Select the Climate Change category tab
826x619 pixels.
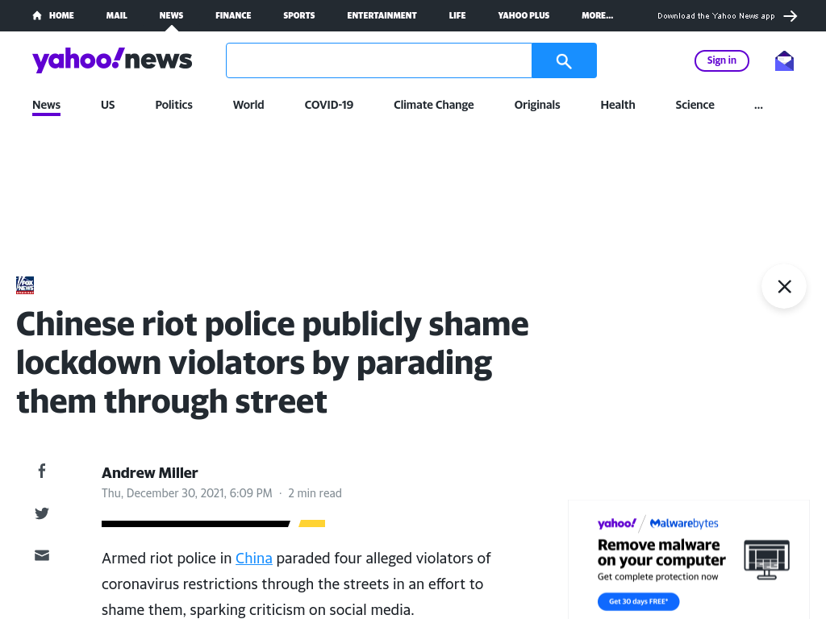(433, 105)
